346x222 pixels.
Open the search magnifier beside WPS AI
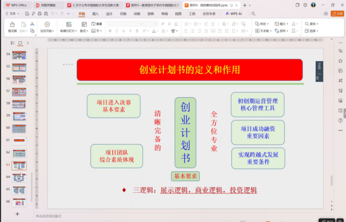pos(253,14)
